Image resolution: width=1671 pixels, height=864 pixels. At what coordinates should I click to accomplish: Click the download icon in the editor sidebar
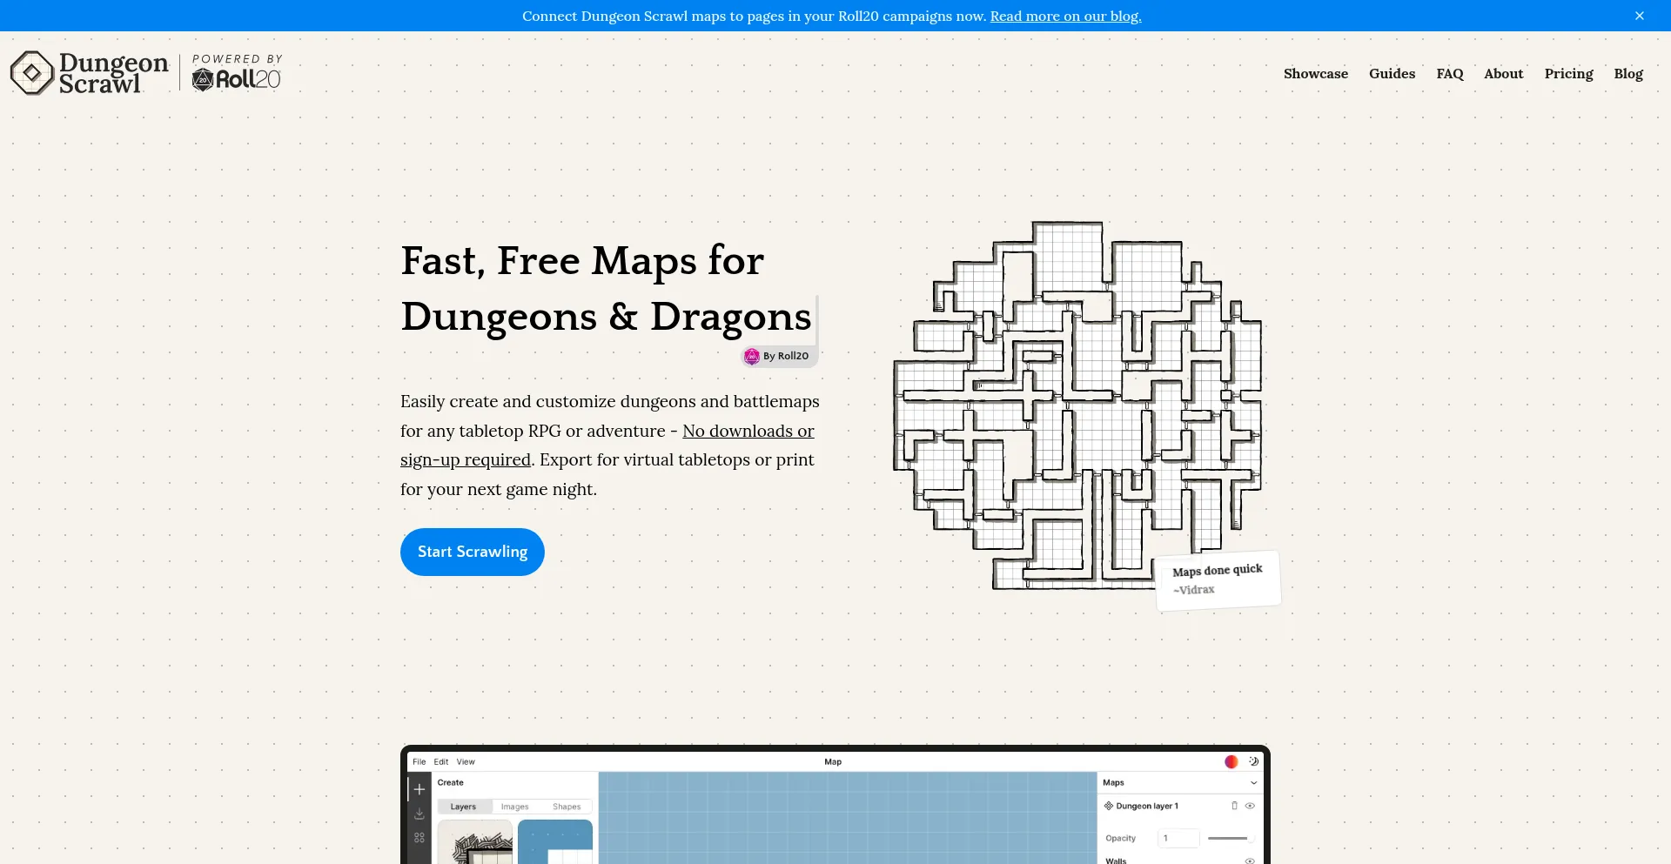coord(419,814)
